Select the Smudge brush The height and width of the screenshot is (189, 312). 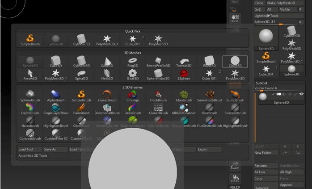[133, 97]
